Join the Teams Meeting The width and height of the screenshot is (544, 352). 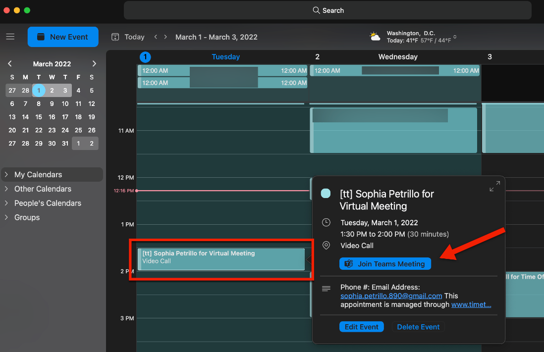[385, 263]
